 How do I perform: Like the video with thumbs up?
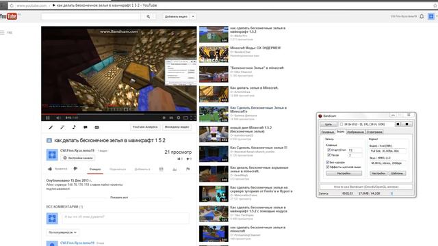tap(50, 169)
